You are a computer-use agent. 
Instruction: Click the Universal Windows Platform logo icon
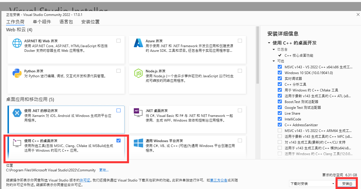138,143
